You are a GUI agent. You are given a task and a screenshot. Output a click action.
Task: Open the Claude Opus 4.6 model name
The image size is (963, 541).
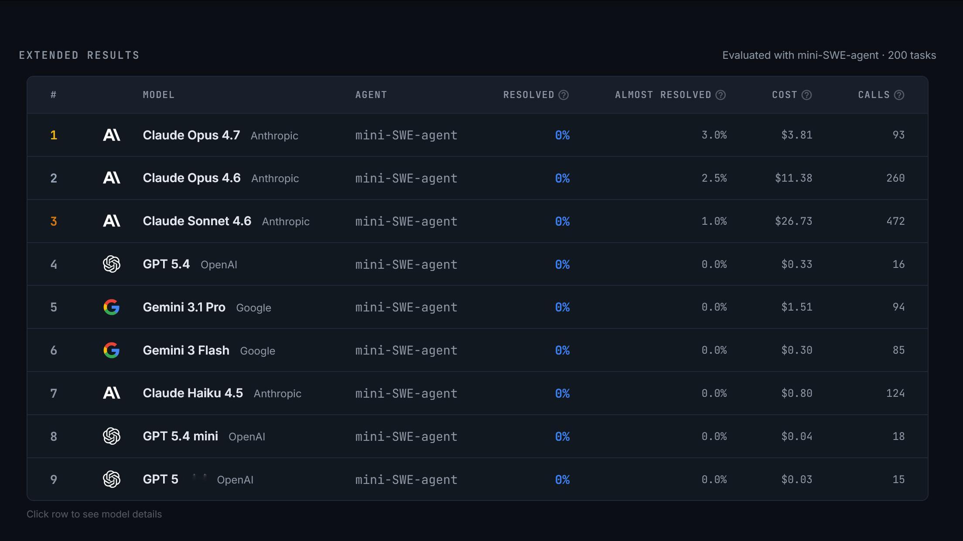[x=192, y=178]
